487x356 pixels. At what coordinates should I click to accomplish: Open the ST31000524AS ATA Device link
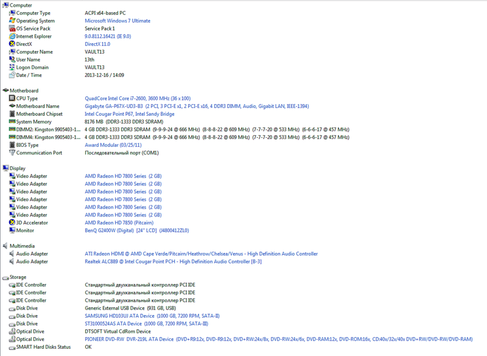[x=146, y=324]
